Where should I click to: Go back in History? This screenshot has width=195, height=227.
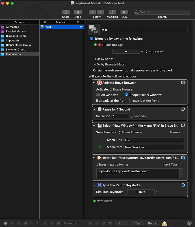pos(92,12)
